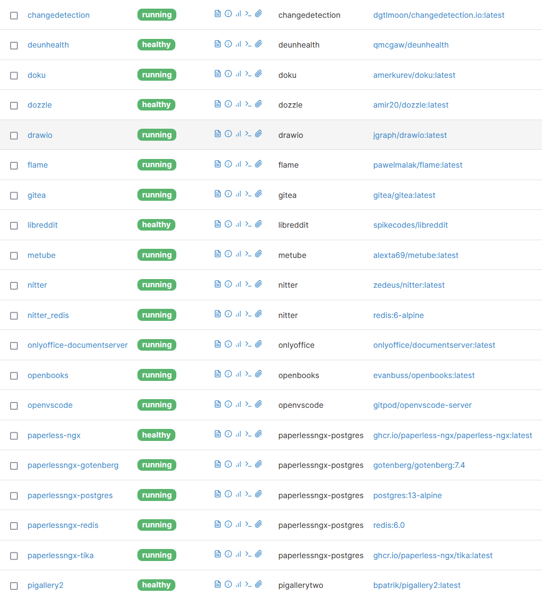Viewport: 542px width, 598px height.
Task: Check the nitter_redis row checkbox
Action: pos(14,316)
